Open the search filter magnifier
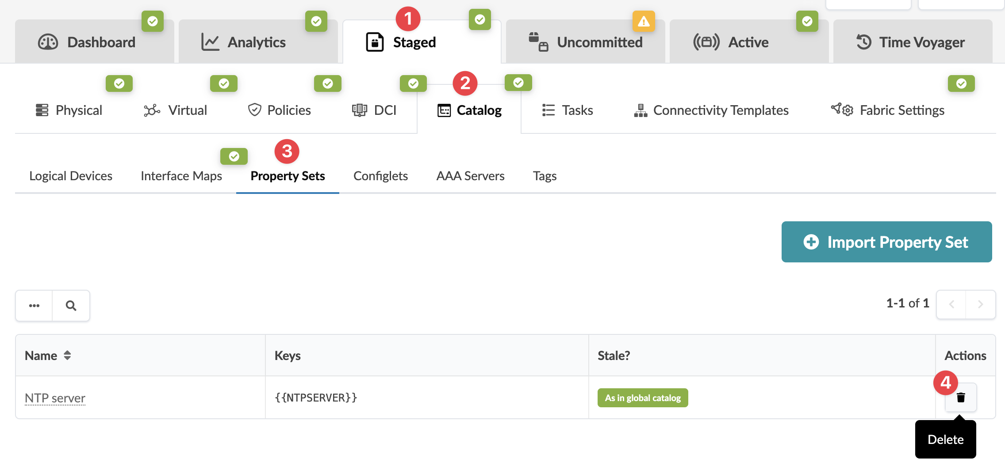Viewport: 1005px width, 470px height. (x=71, y=306)
